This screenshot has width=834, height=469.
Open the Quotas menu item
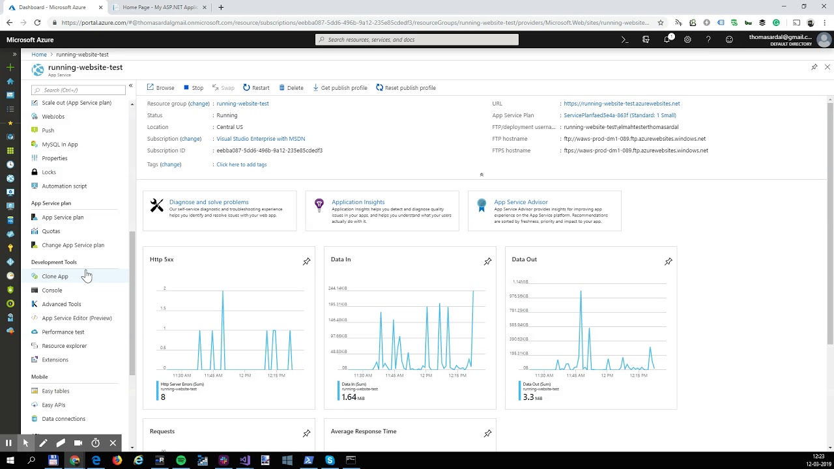point(51,231)
